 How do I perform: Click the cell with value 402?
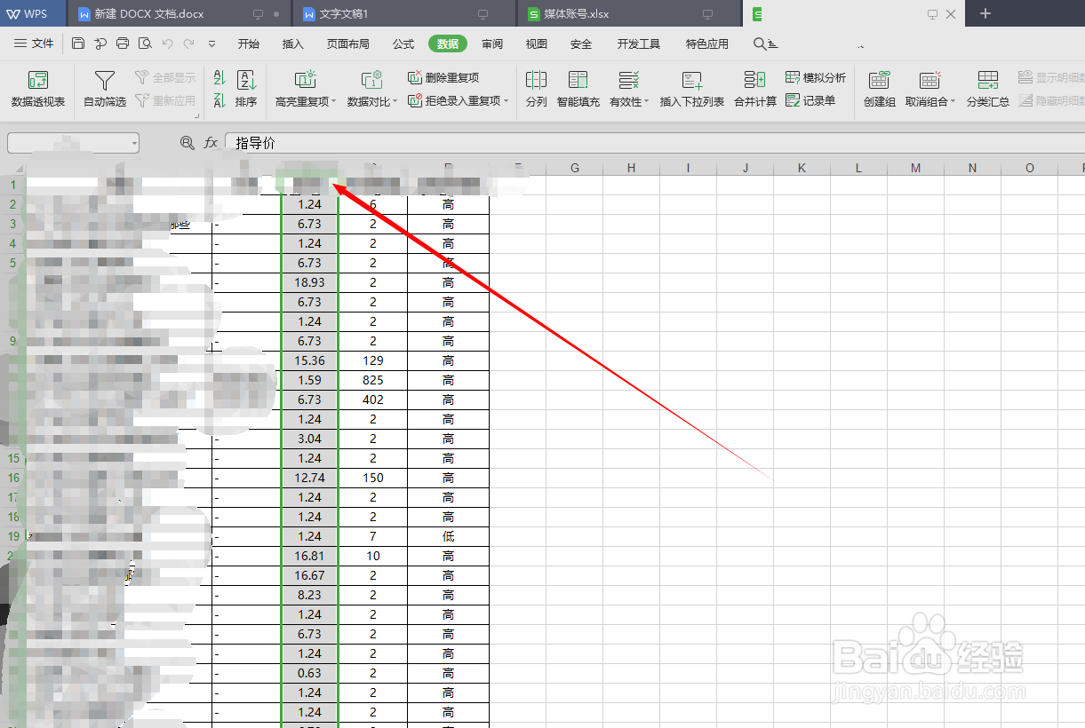373,400
